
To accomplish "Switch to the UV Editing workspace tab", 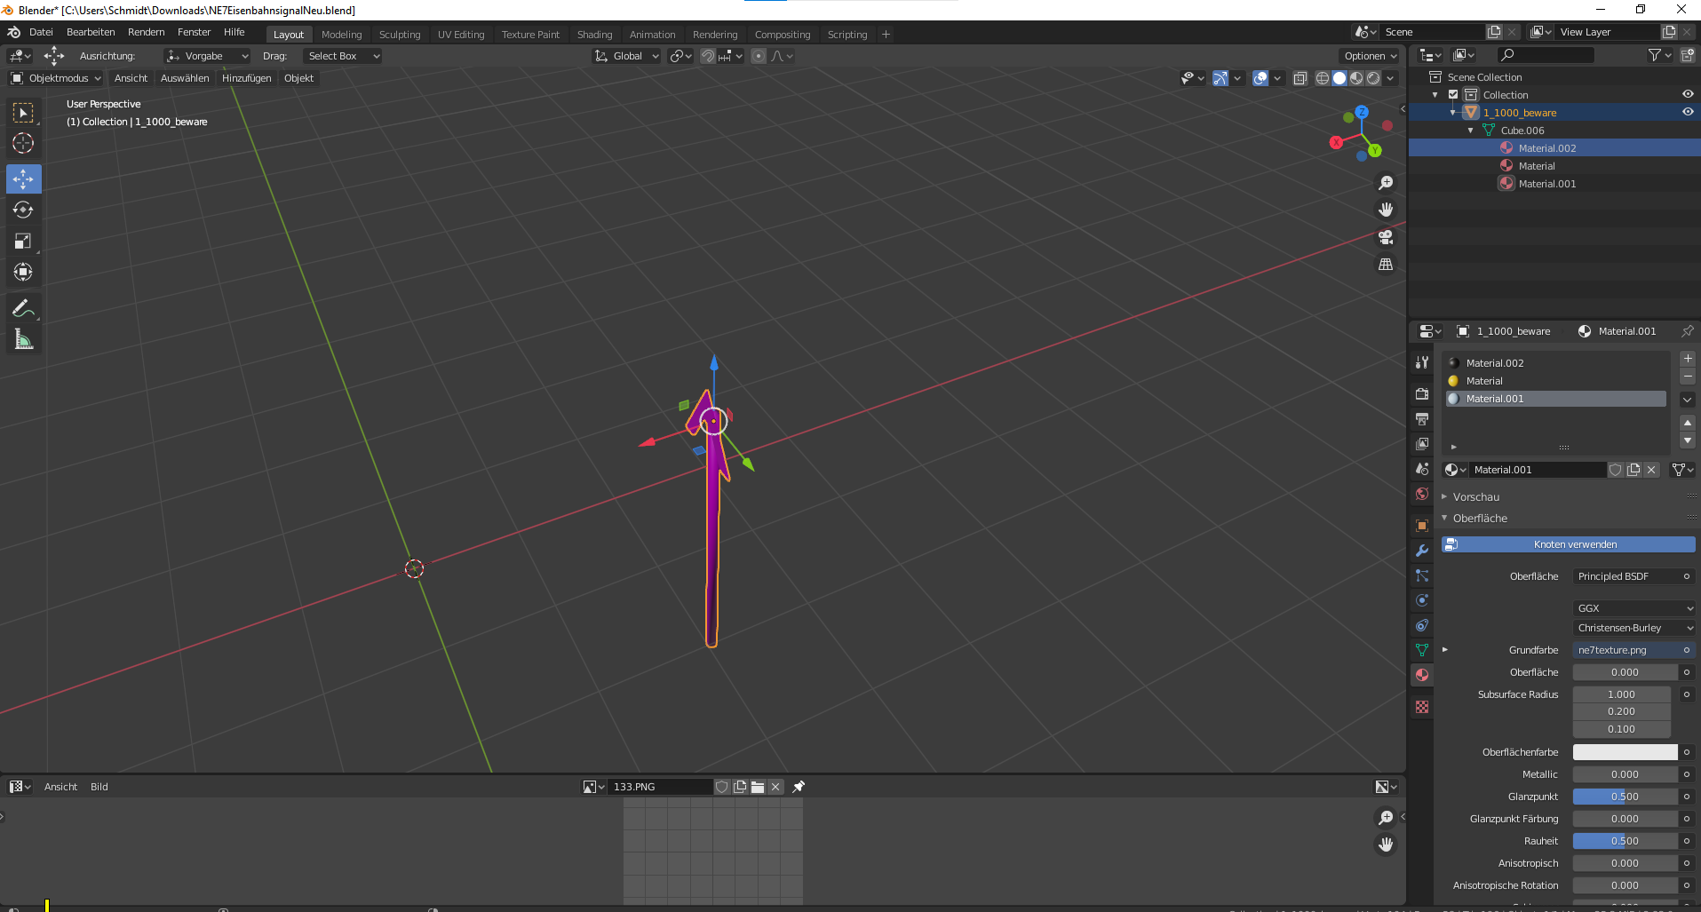I will [460, 35].
